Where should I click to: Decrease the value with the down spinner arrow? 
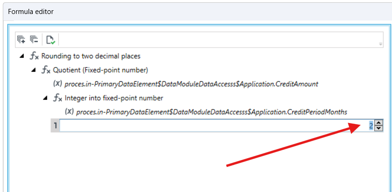(x=379, y=128)
